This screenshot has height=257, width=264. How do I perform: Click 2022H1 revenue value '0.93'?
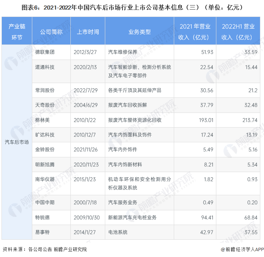point(252,179)
